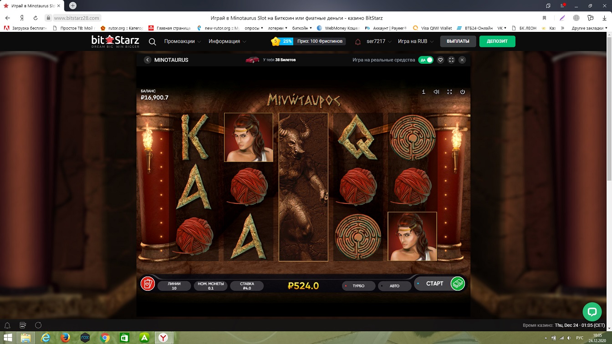Enable Auto spin mode
Image resolution: width=612 pixels, height=344 pixels.
(x=395, y=286)
